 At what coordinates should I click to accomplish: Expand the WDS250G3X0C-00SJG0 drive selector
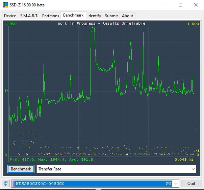point(95,184)
